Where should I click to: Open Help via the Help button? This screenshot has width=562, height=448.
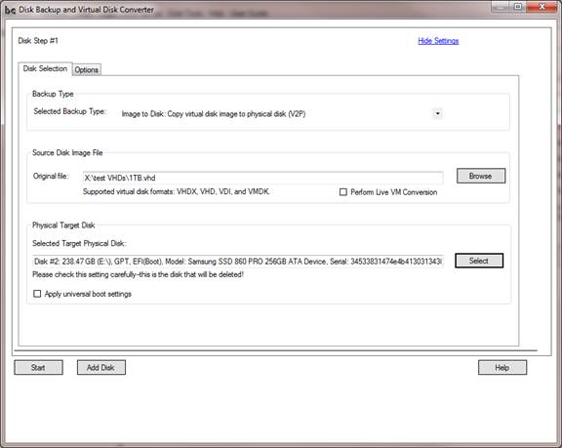(502, 367)
